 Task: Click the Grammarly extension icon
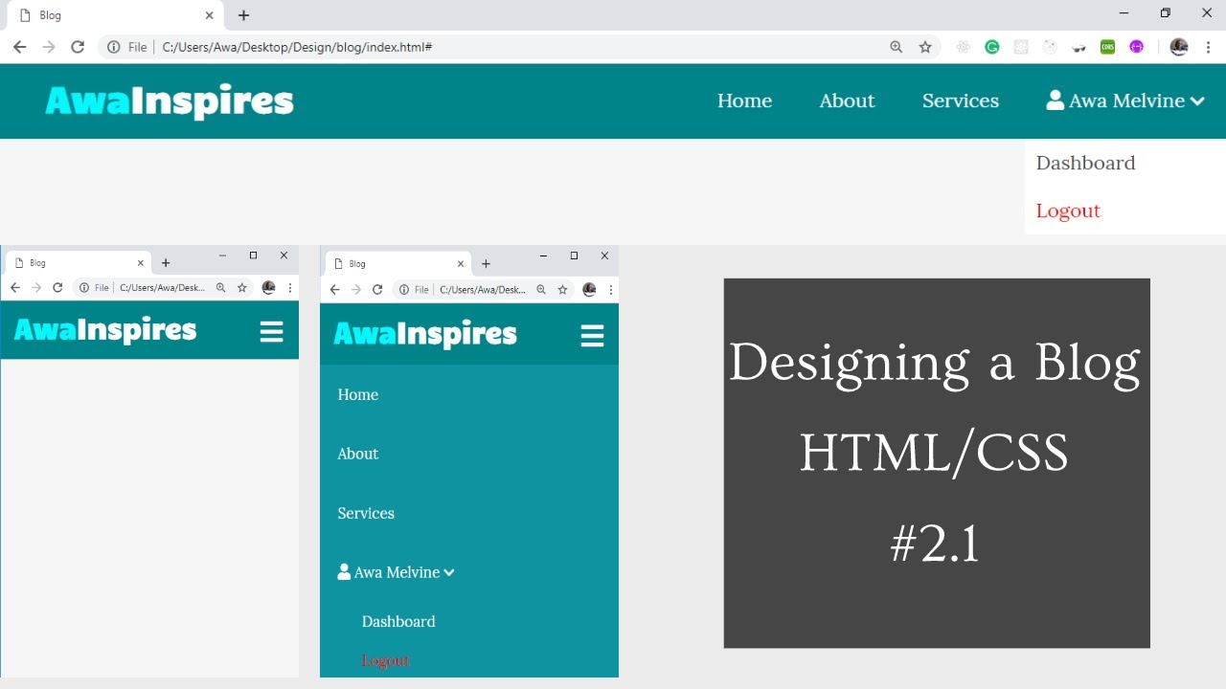pos(992,47)
